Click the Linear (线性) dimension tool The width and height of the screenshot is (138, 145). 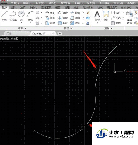(x=116, y=13)
